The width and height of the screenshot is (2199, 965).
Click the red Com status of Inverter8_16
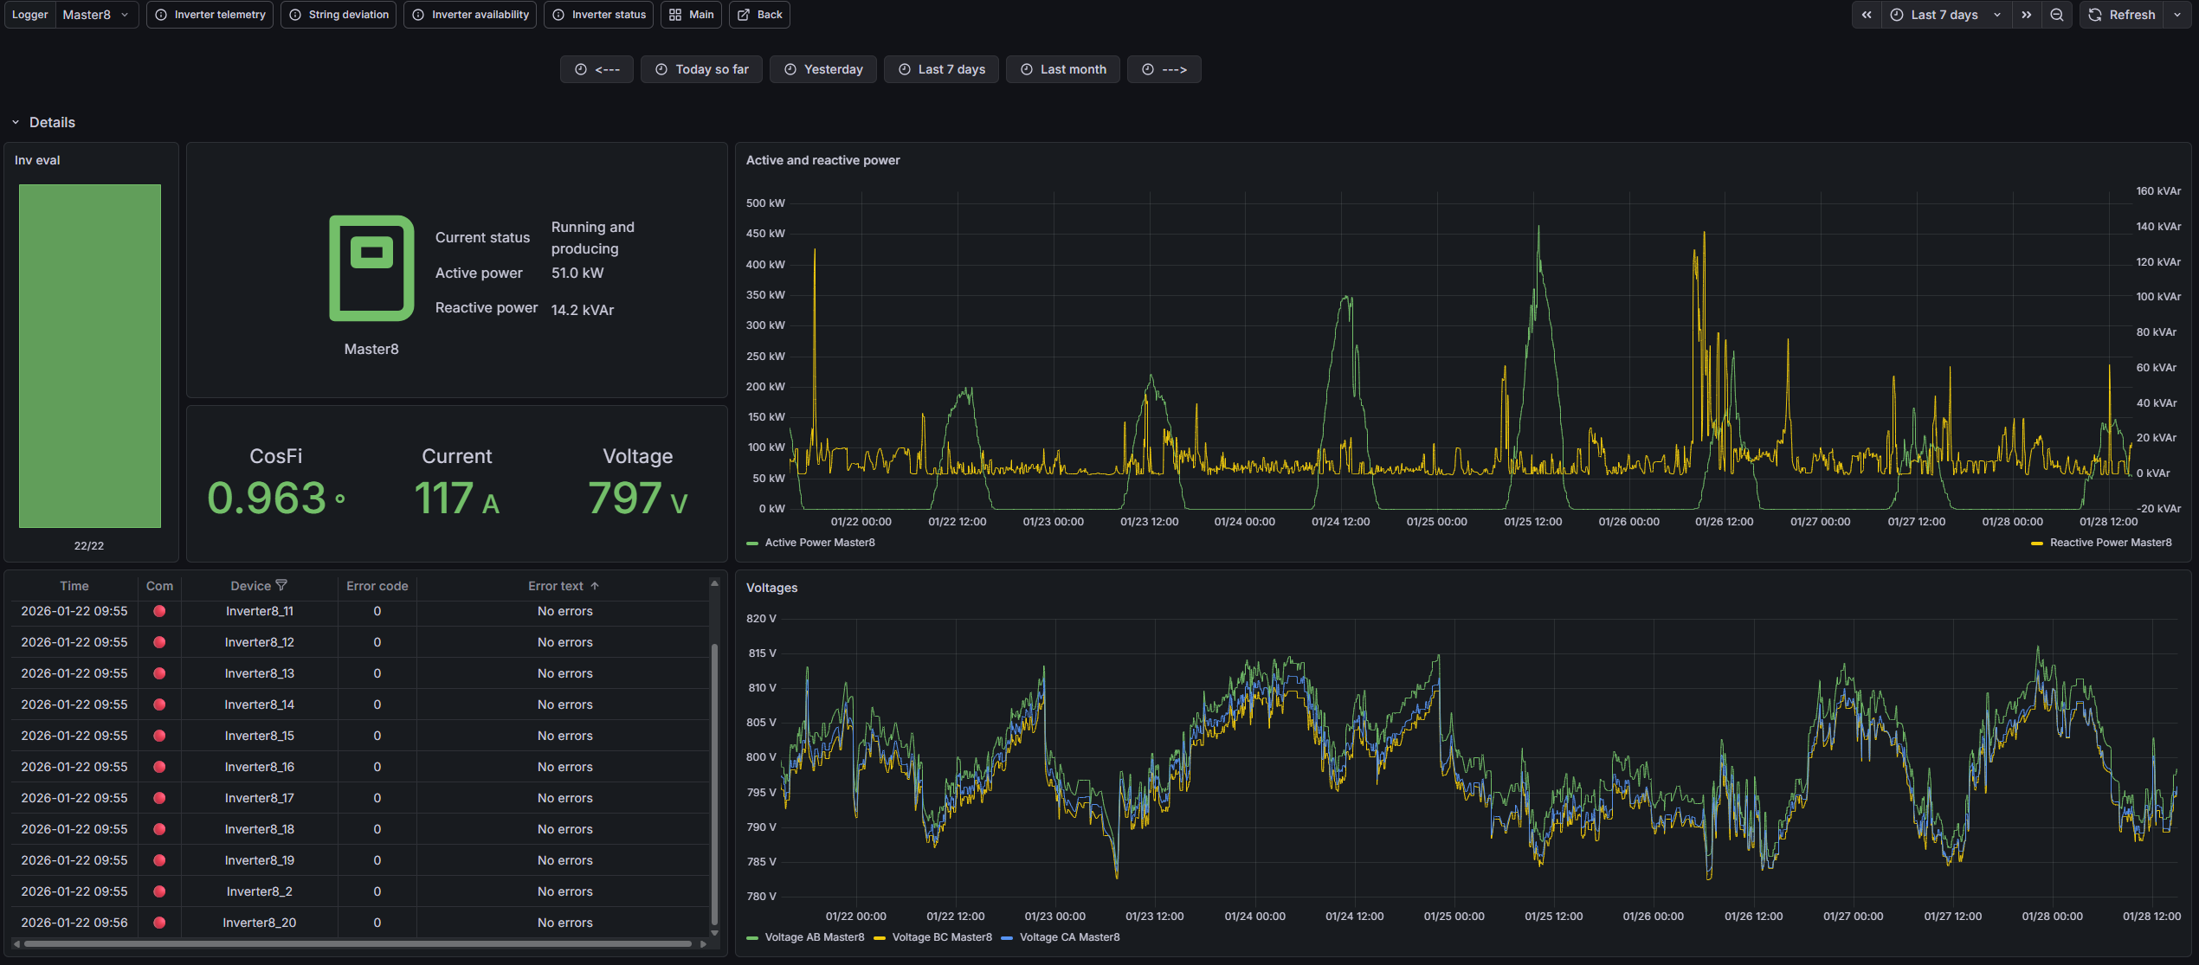coord(159,767)
